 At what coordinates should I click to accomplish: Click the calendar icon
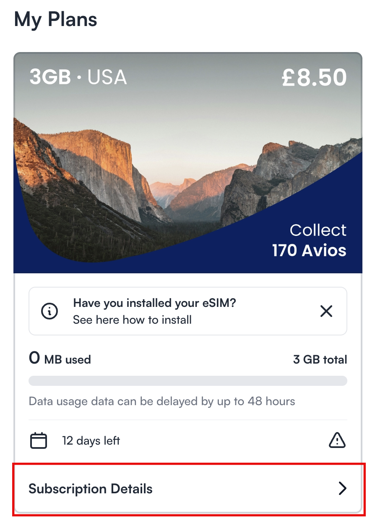(39, 441)
